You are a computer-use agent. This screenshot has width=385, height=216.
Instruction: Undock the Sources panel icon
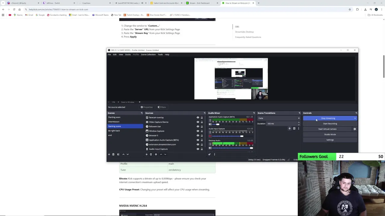tap(205, 113)
